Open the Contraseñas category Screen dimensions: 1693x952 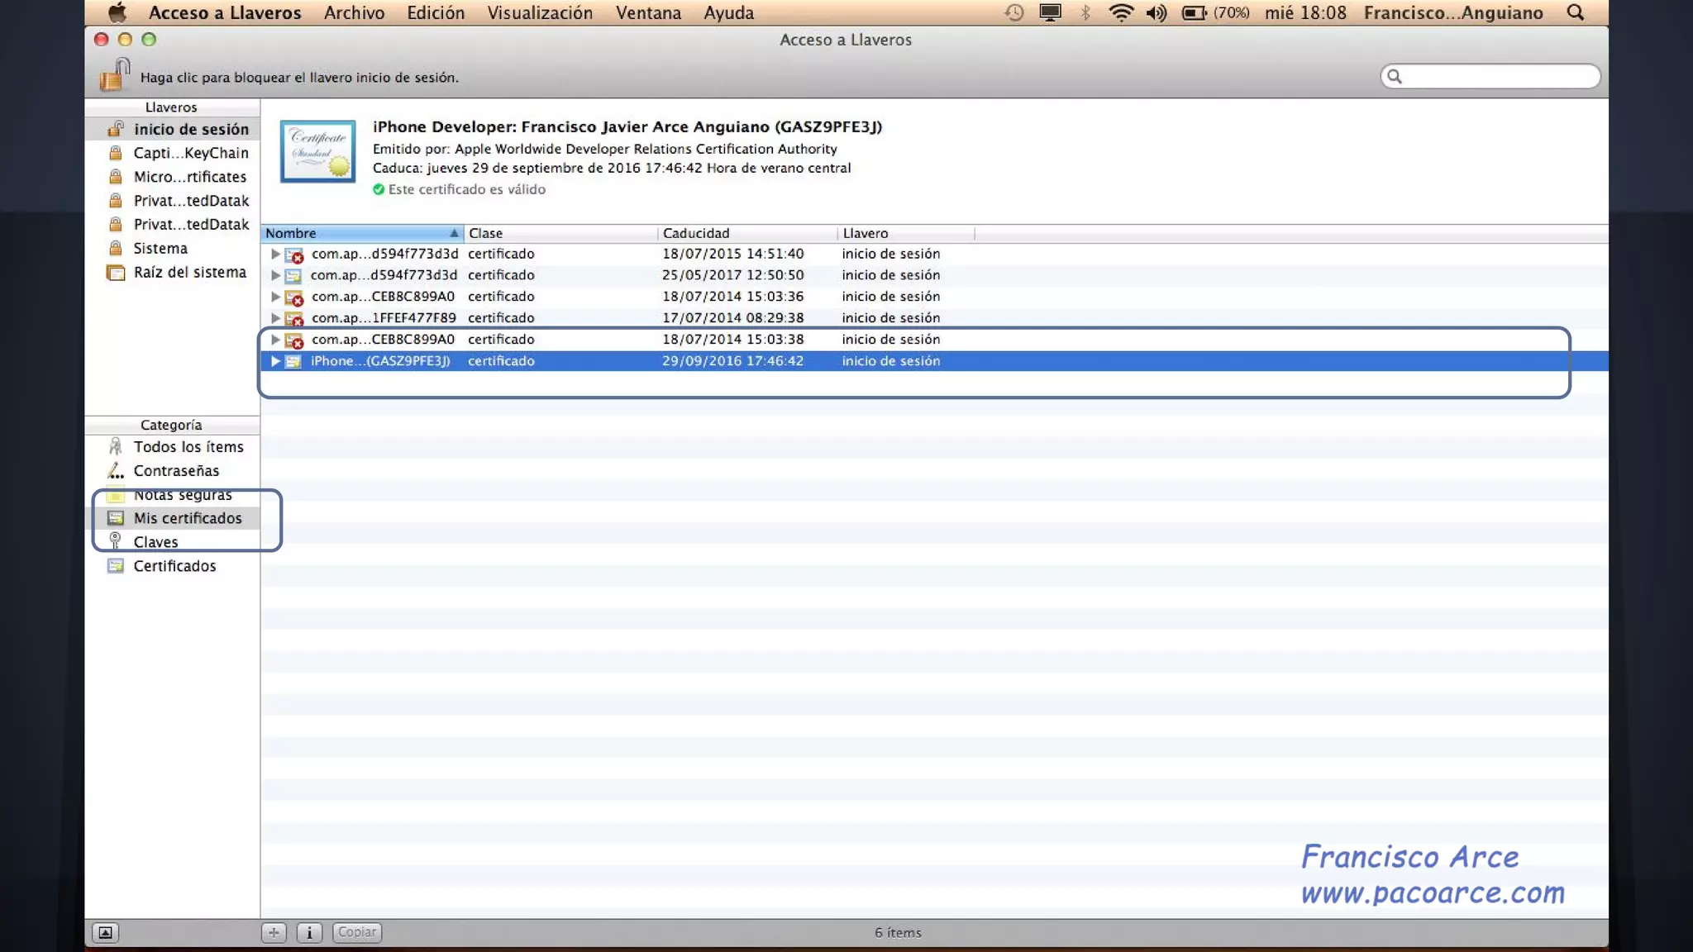[176, 470]
